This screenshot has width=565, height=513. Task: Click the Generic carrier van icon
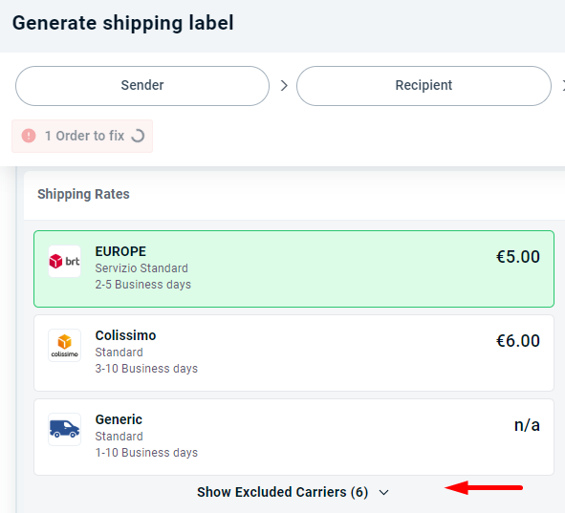(x=64, y=429)
